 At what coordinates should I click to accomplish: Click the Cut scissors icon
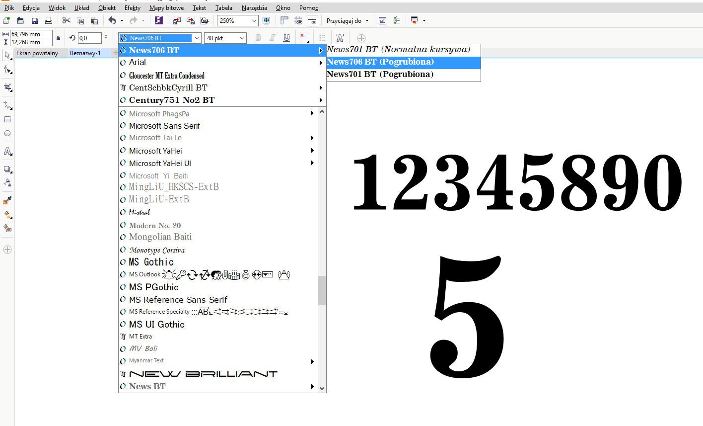[x=66, y=20]
